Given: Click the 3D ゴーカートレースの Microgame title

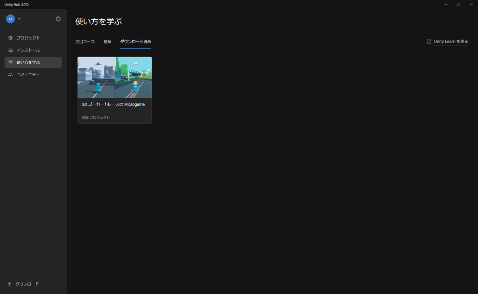Looking at the screenshot, I should coord(113,104).
